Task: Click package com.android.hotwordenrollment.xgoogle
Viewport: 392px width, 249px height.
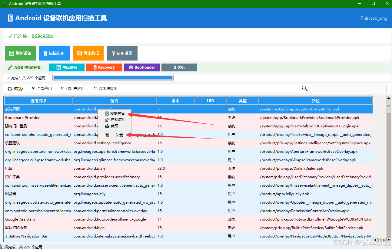Action: pos(110,219)
